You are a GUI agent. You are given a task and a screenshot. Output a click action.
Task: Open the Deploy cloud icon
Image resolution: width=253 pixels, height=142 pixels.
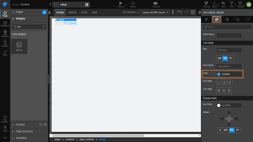coord(133,3)
